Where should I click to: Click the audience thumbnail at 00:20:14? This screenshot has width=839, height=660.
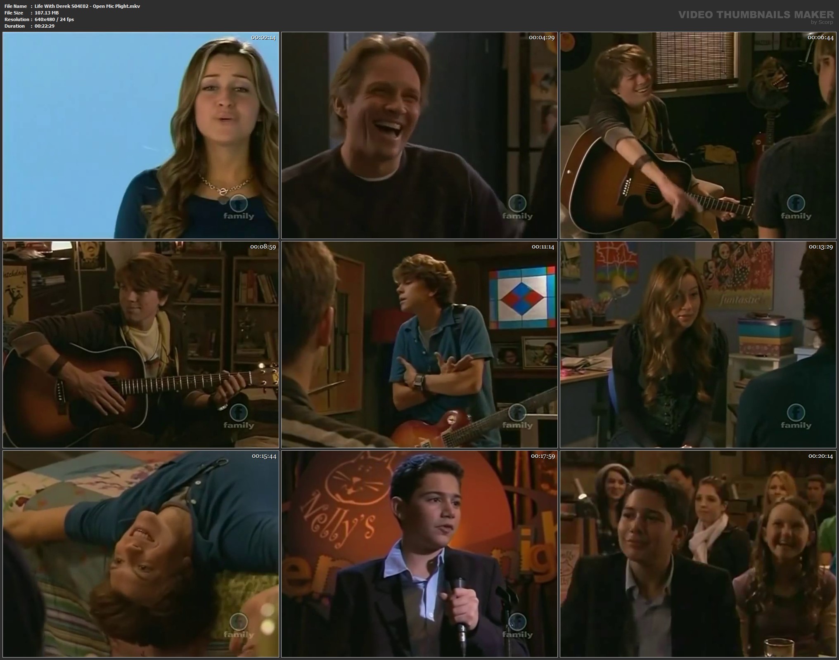(699, 554)
